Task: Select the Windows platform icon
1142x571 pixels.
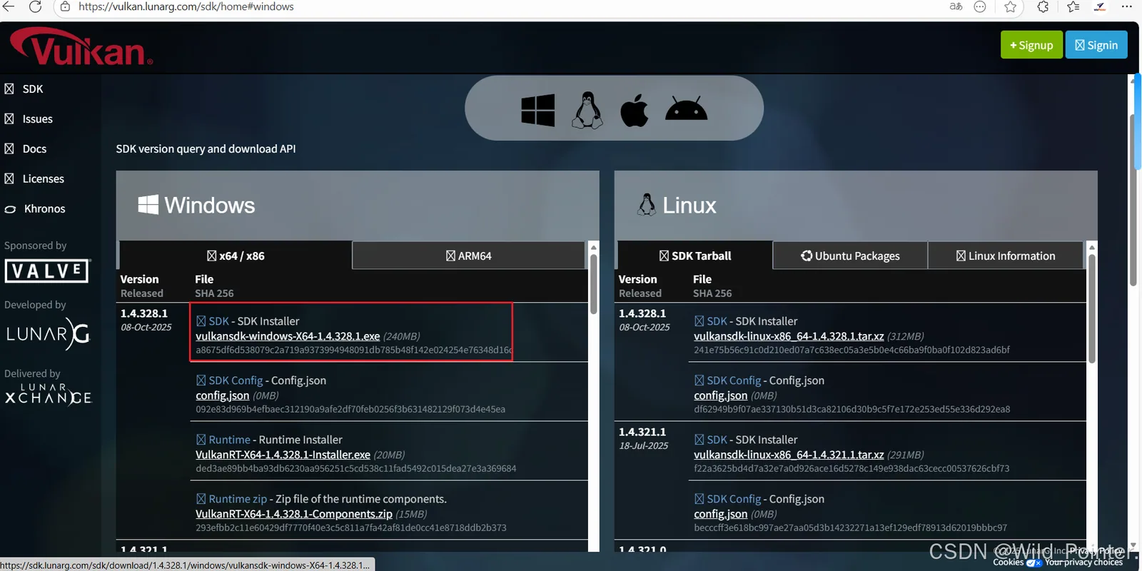Action: 538,110
